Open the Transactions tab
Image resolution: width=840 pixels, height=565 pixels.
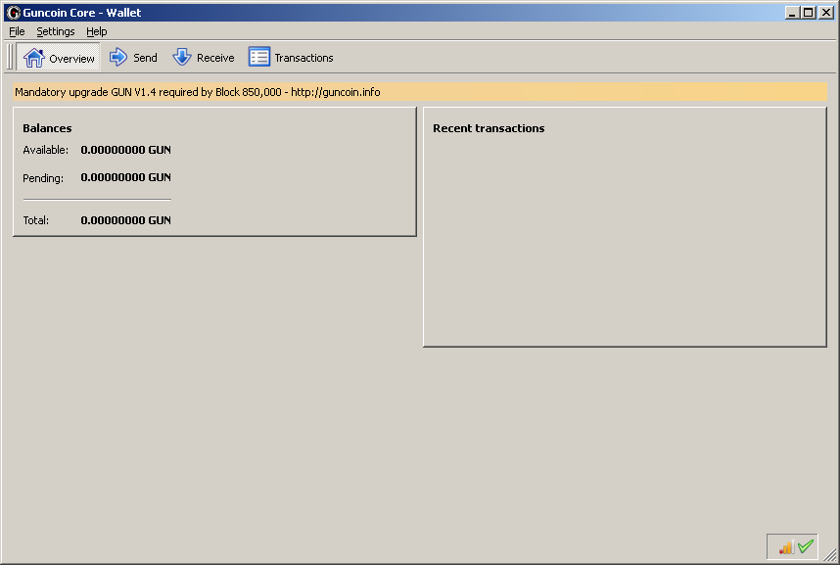tap(291, 58)
